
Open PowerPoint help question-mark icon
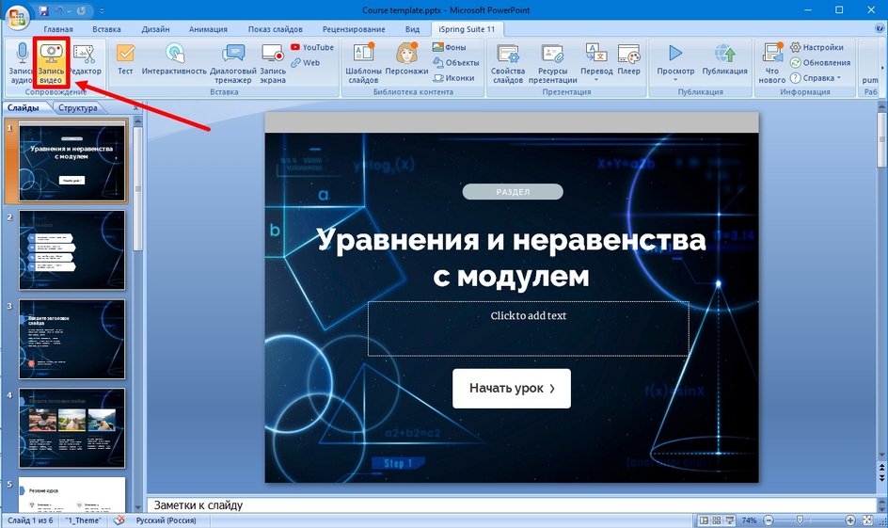pos(880,28)
